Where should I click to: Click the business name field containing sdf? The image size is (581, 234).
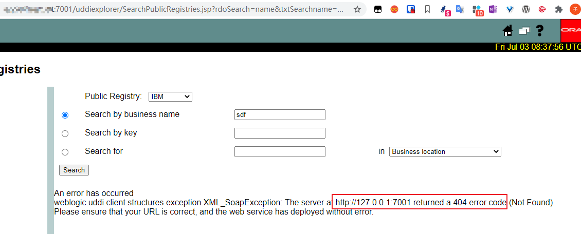280,114
